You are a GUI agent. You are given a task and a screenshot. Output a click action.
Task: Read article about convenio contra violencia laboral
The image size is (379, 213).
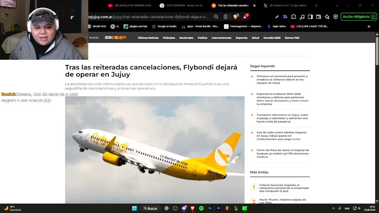(x=282, y=80)
